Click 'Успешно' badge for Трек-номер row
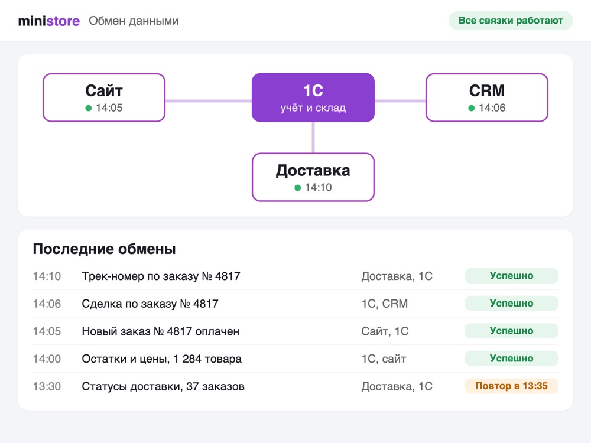Viewport: 591px width, 443px height. pos(511,276)
